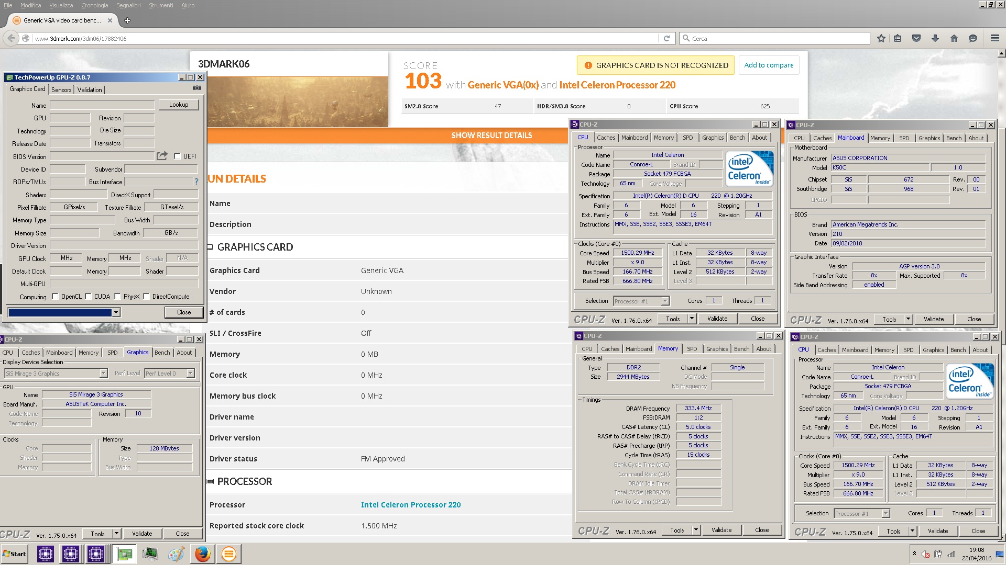Open the second CPU-Z taskbar icon

click(71, 553)
